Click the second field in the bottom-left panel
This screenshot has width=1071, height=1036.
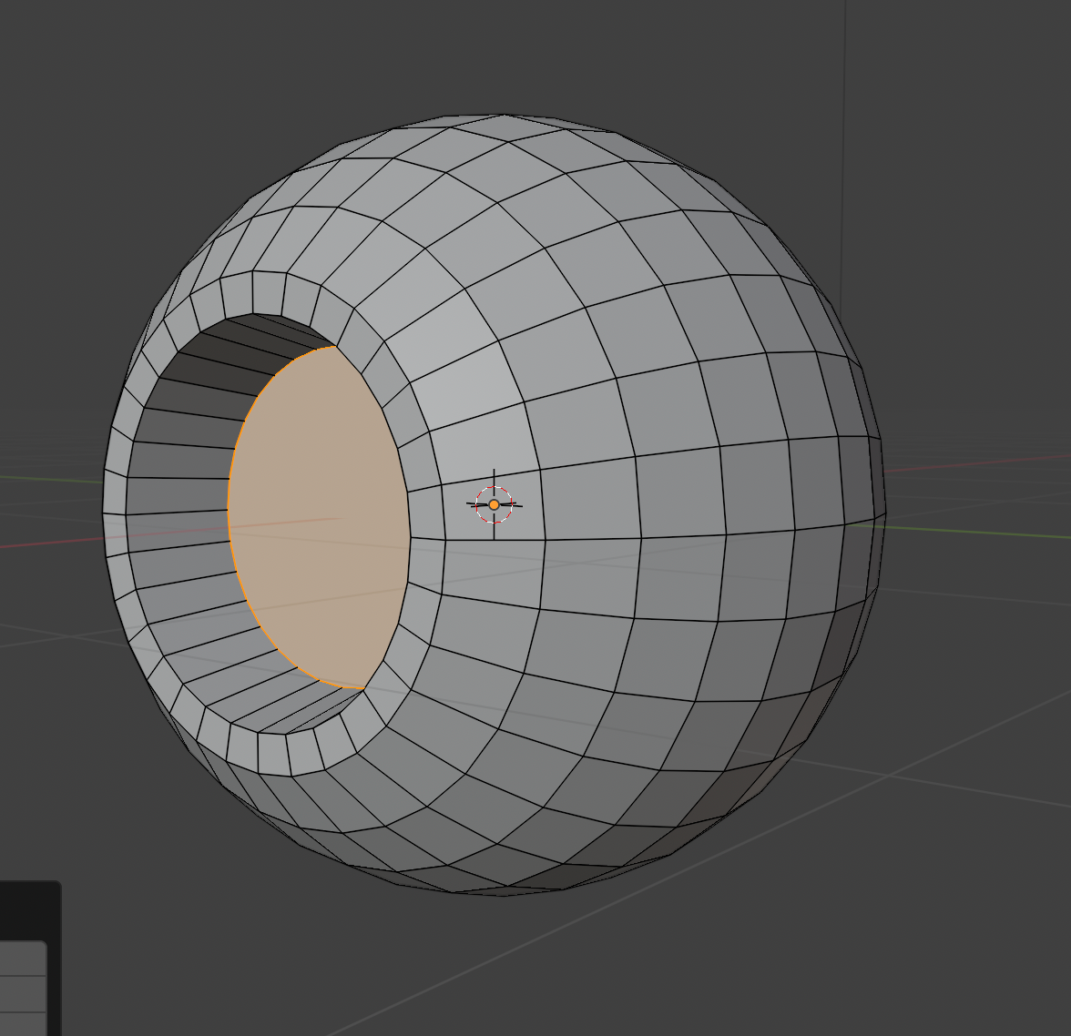pyautogui.click(x=22, y=994)
